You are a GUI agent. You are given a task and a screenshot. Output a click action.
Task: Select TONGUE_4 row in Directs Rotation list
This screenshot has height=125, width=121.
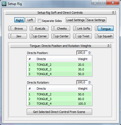tap(60, 104)
